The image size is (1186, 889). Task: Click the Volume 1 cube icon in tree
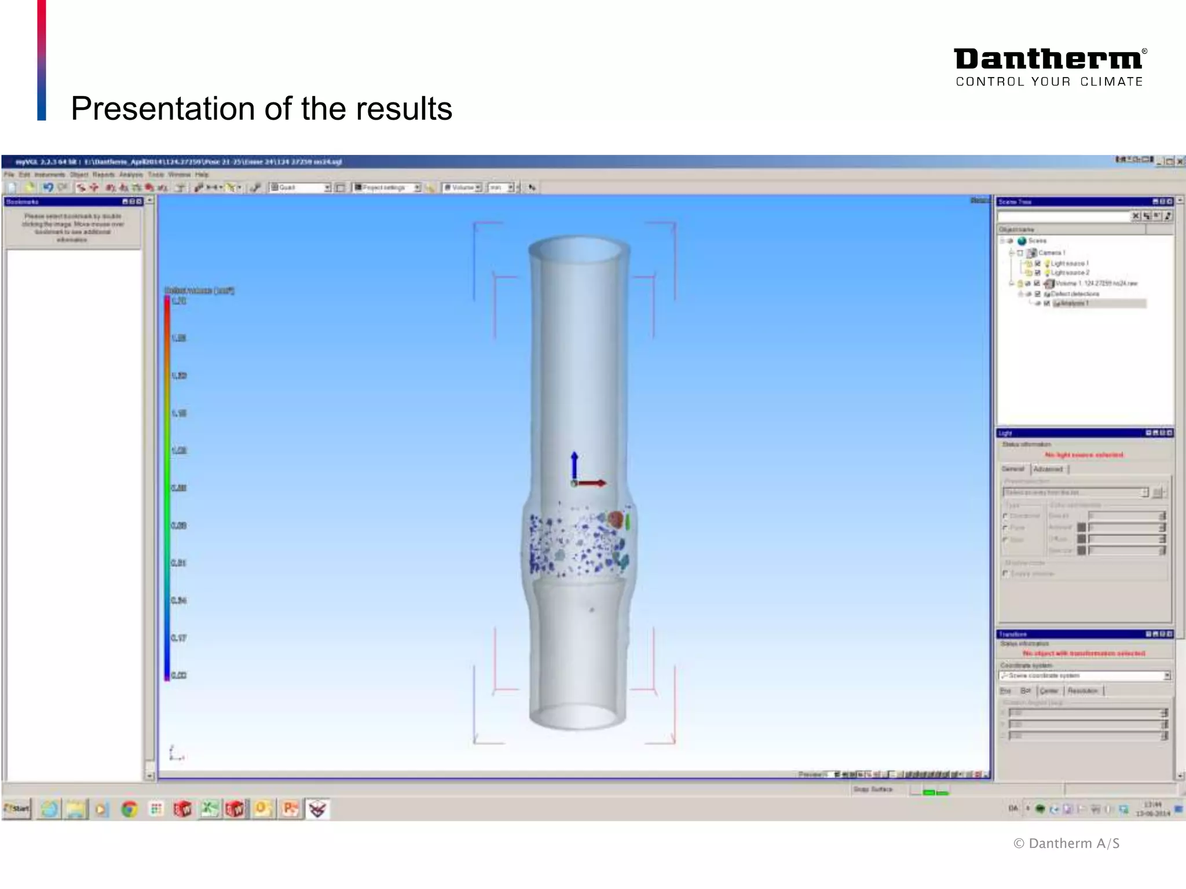(1049, 284)
